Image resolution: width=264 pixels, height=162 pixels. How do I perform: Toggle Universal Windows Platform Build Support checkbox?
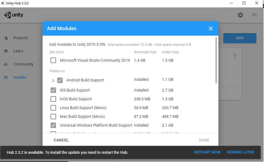[53, 125]
